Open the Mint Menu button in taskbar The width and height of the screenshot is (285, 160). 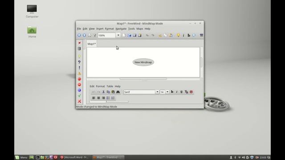click(21, 157)
